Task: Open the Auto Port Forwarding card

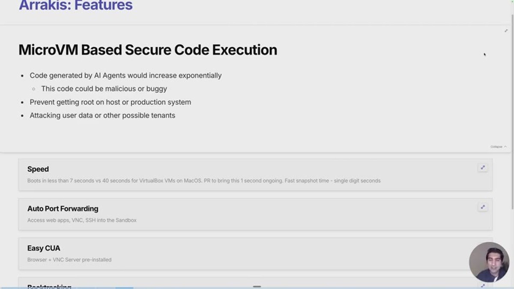Action: click(255, 214)
